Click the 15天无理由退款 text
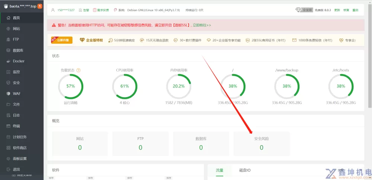The width and height of the screenshot is (372, 180). point(157,40)
